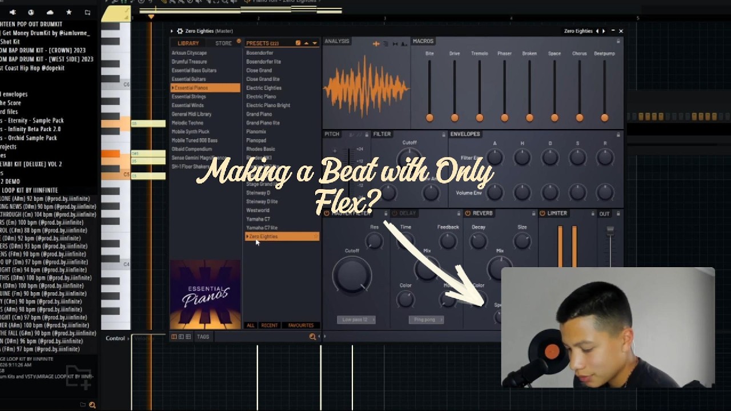Click the lock icon in Envelopes panel
This screenshot has width=731, height=411.
(x=618, y=135)
